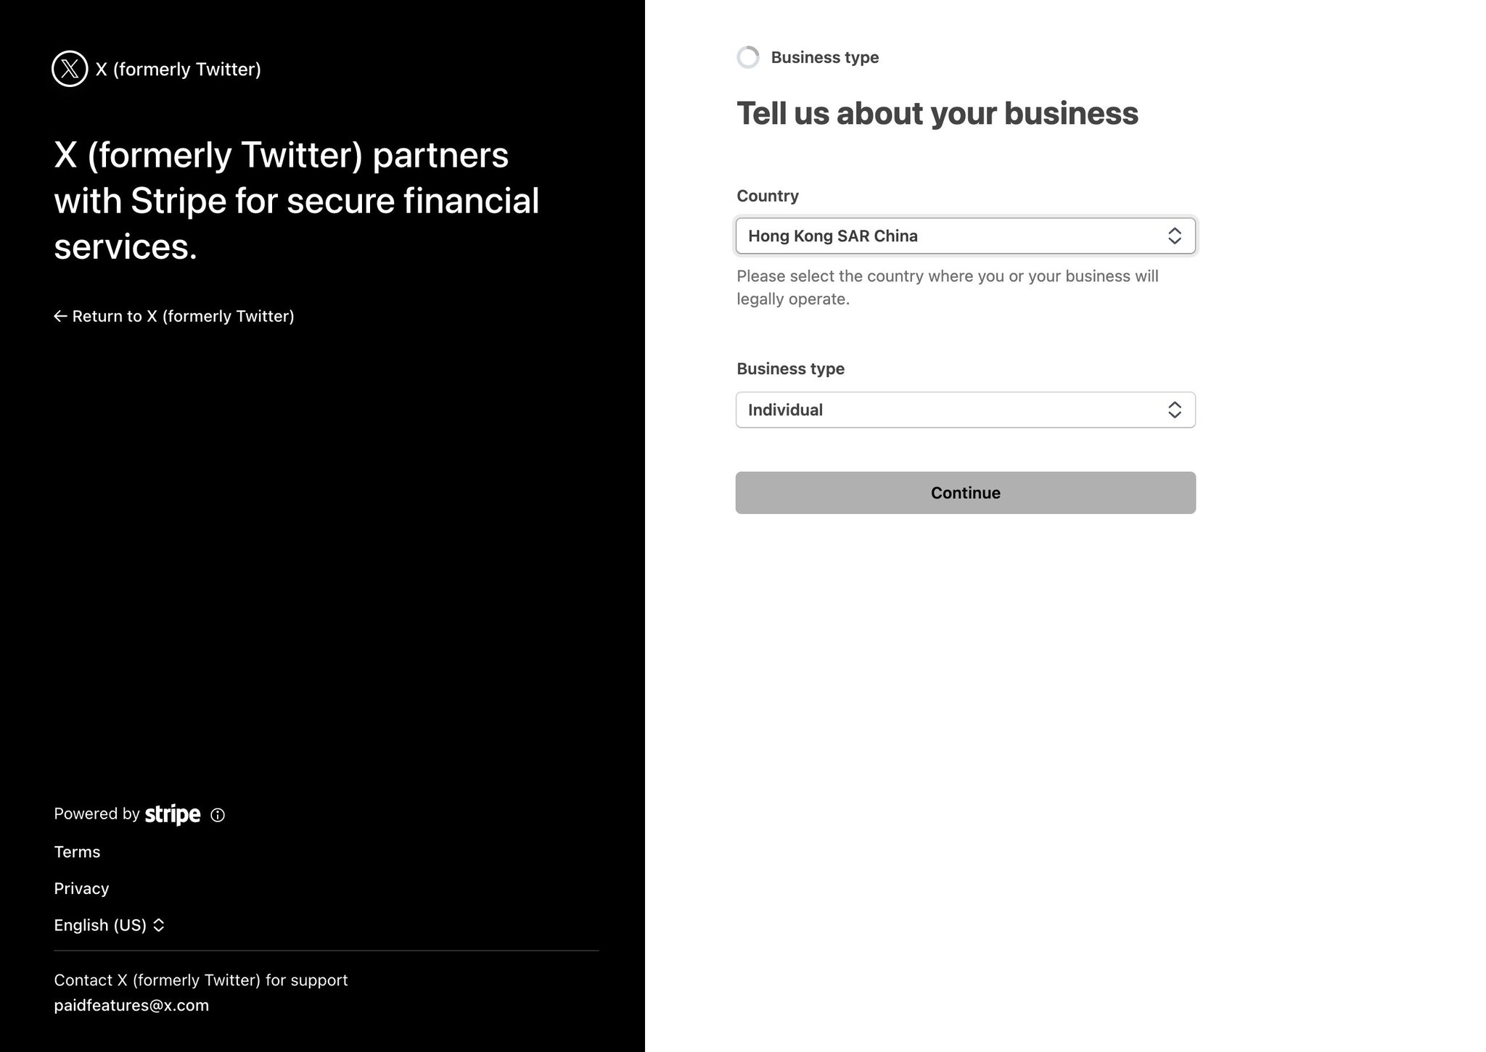The image size is (1486, 1052).
Task: Click the language selector chevron icon
Action: pos(159,925)
